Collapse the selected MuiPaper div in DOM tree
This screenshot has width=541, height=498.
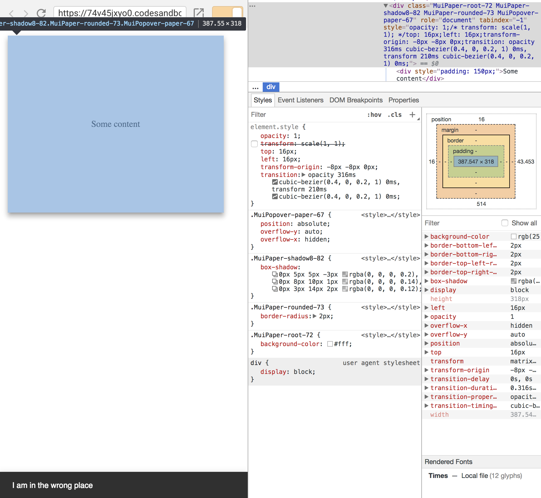(385, 6)
